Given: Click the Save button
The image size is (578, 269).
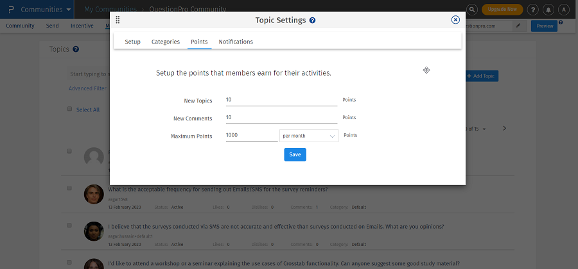Looking at the screenshot, I should coord(295,154).
